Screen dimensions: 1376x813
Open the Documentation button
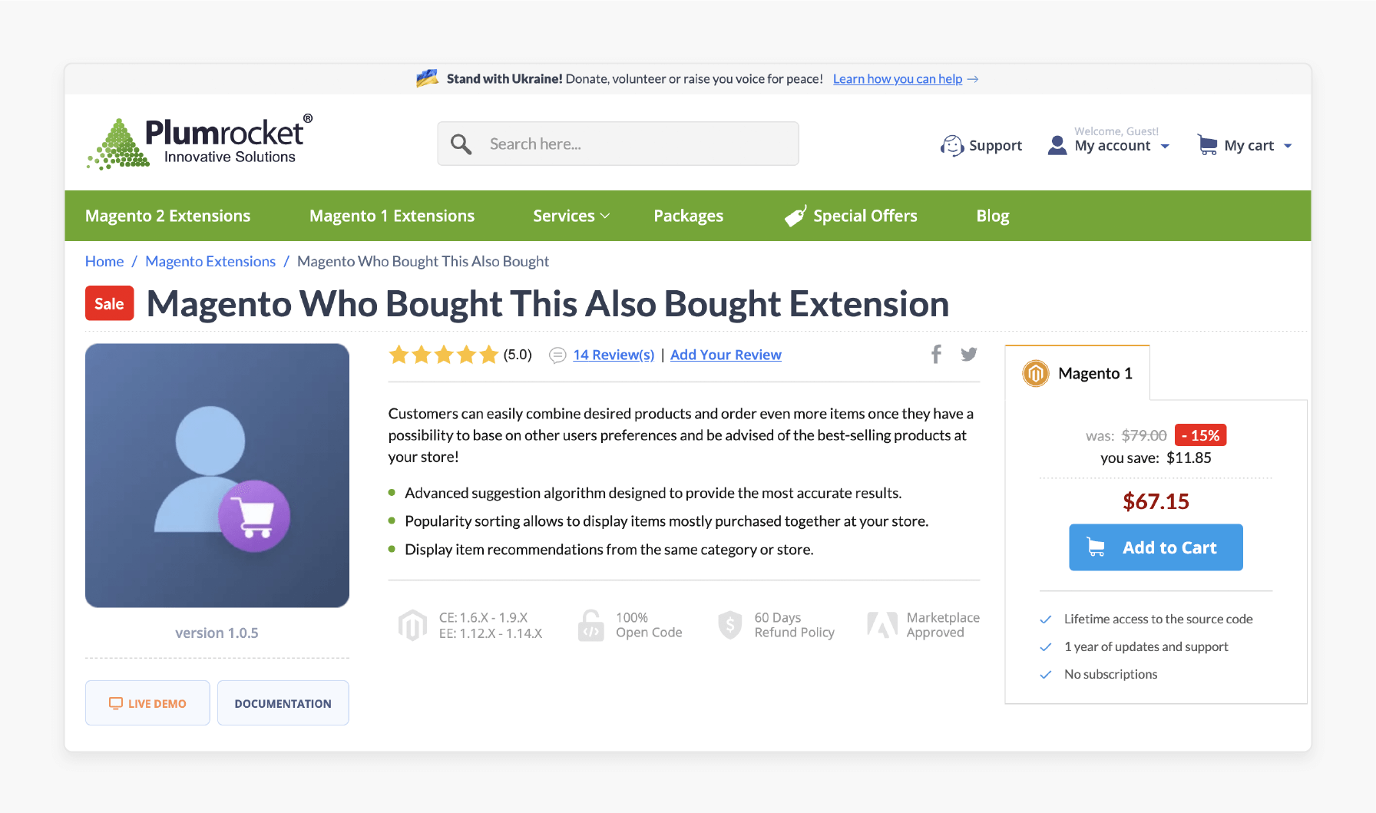click(283, 703)
